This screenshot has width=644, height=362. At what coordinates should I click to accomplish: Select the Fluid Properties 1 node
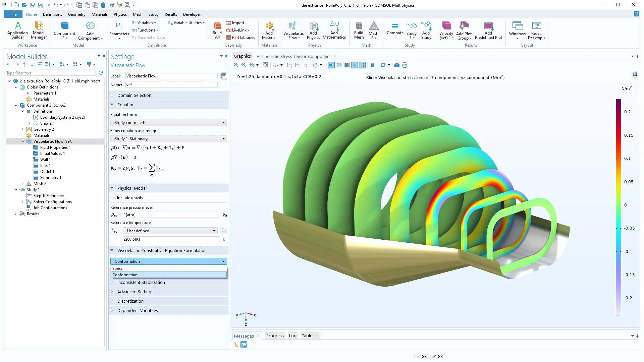pos(55,147)
